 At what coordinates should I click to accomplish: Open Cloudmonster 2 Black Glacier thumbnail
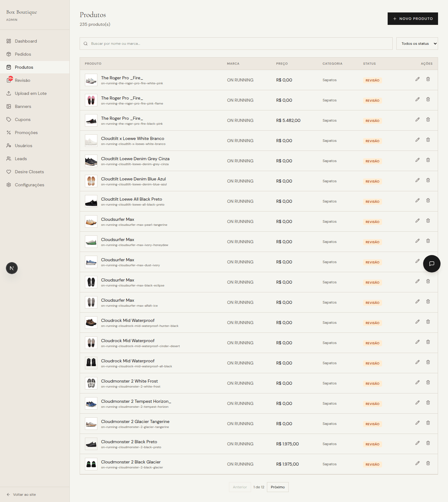click(91, 464)
